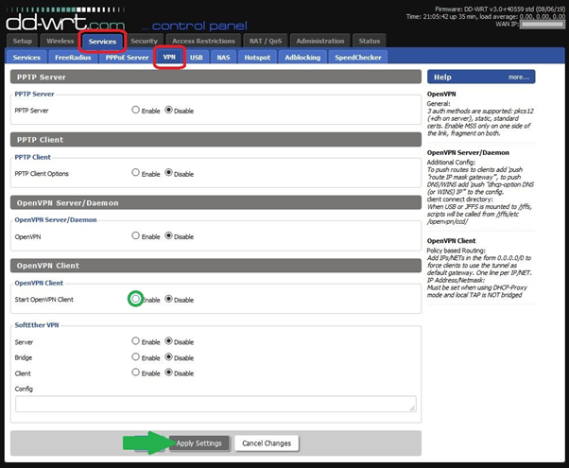Switch to the Adblocking sub-tab
Screen dimensions: 569x468
[302, 58]
